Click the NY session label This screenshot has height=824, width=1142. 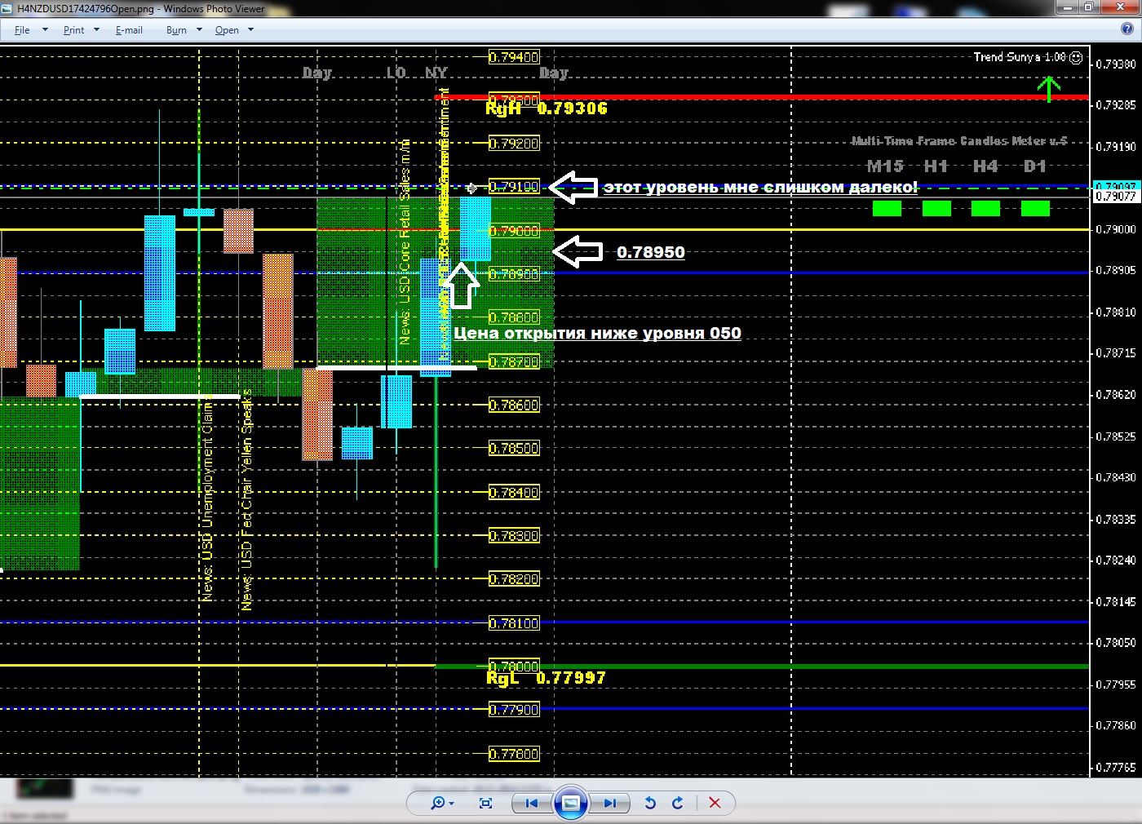pyautogui.click(x=436, y=73)
